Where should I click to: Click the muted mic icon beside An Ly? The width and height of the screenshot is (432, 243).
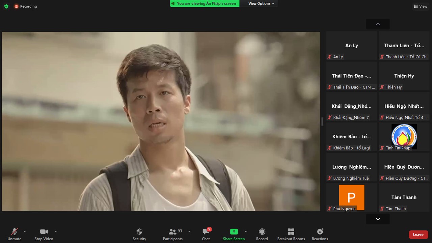tap(330, 57)
